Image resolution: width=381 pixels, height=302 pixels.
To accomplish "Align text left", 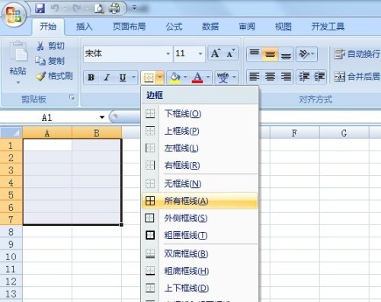I will coord(255,77).
